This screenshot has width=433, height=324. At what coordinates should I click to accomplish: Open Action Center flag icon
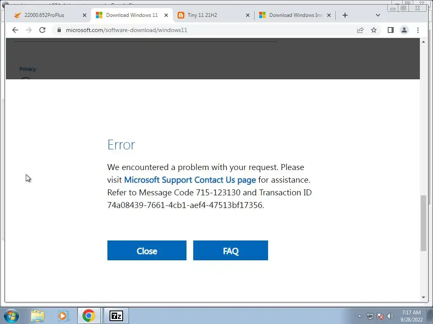[x=380, y=316]
